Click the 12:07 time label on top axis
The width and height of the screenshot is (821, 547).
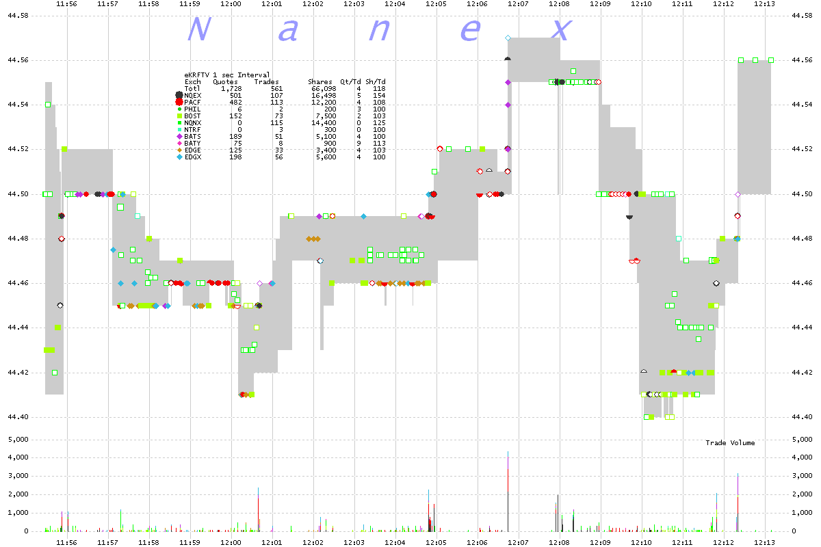(518, 4)
